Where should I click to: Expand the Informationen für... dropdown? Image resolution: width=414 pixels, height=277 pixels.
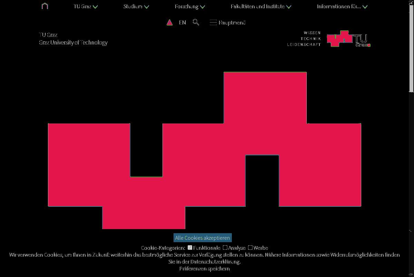point(342,6)
